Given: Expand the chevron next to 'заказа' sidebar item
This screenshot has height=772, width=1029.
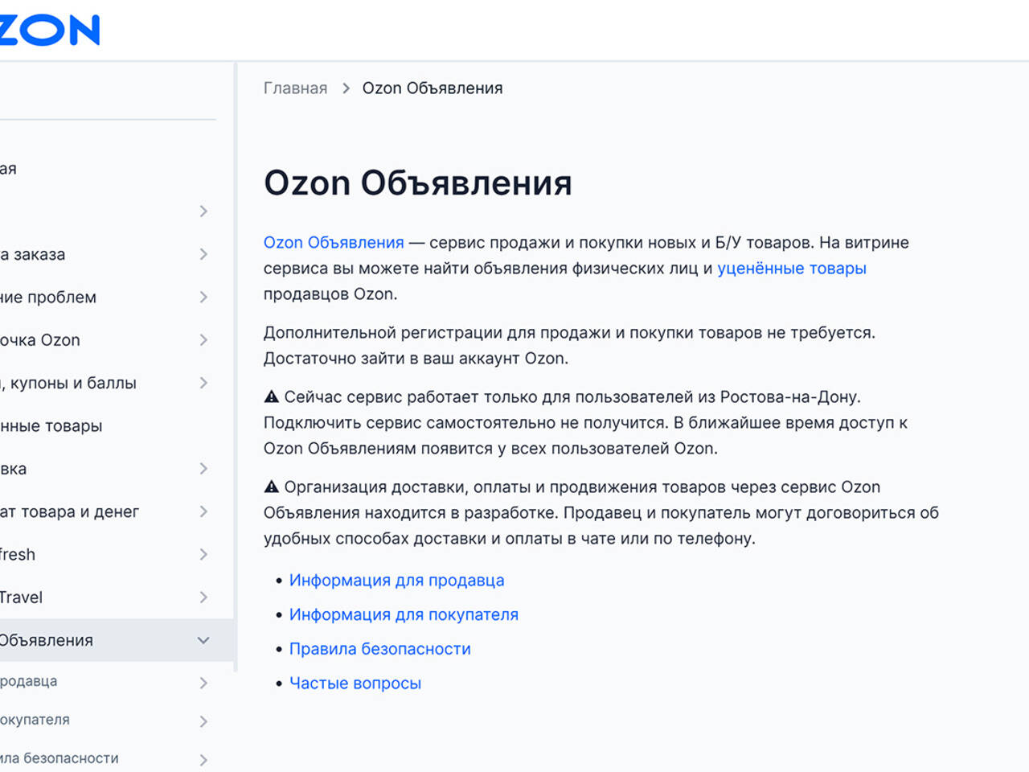Looking at the screenshot, I should point(203,254).
